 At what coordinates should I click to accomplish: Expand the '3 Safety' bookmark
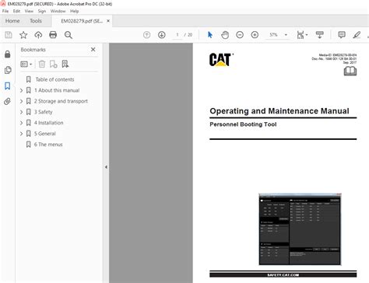pos(21,112)
